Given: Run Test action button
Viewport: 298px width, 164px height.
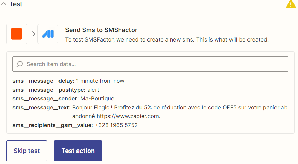Looking at the screenshot, I should point(78,151).
